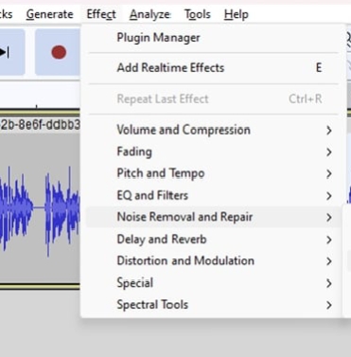This screenshot has width=351, height=357.
Task: Click the blue audio waveform in the track
Action: tap(40, 208)
